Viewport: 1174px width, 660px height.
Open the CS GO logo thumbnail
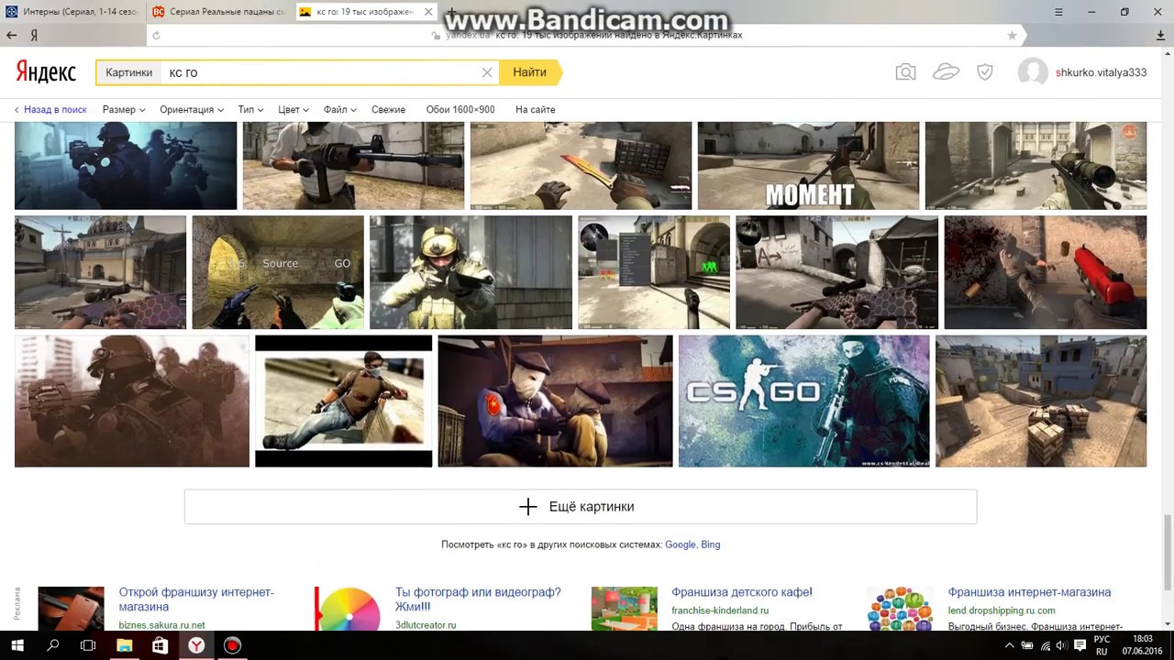(804, 401)
